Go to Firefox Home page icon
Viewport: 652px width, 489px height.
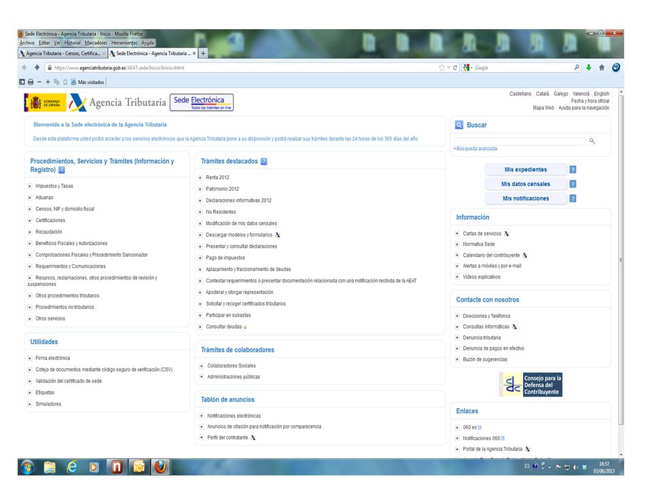[x=601, y=67]
